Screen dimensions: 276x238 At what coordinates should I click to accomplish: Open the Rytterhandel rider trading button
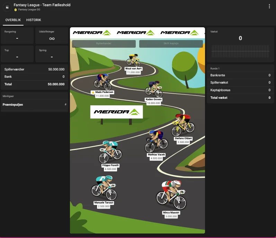(x=104, y=44)
